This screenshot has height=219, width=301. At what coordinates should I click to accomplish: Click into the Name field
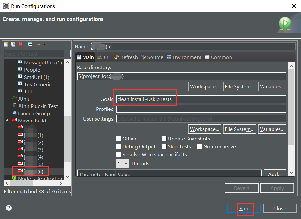(x=193, y=47)
